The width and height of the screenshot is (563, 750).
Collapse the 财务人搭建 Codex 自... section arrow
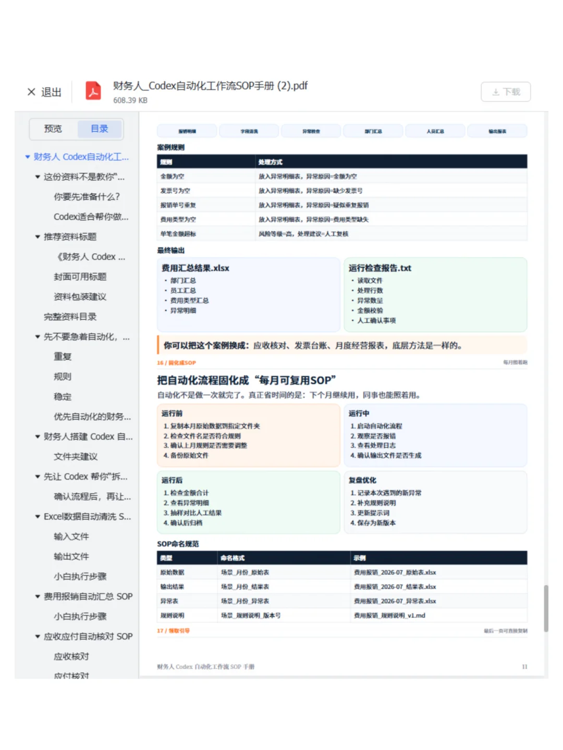coord(38,437)
